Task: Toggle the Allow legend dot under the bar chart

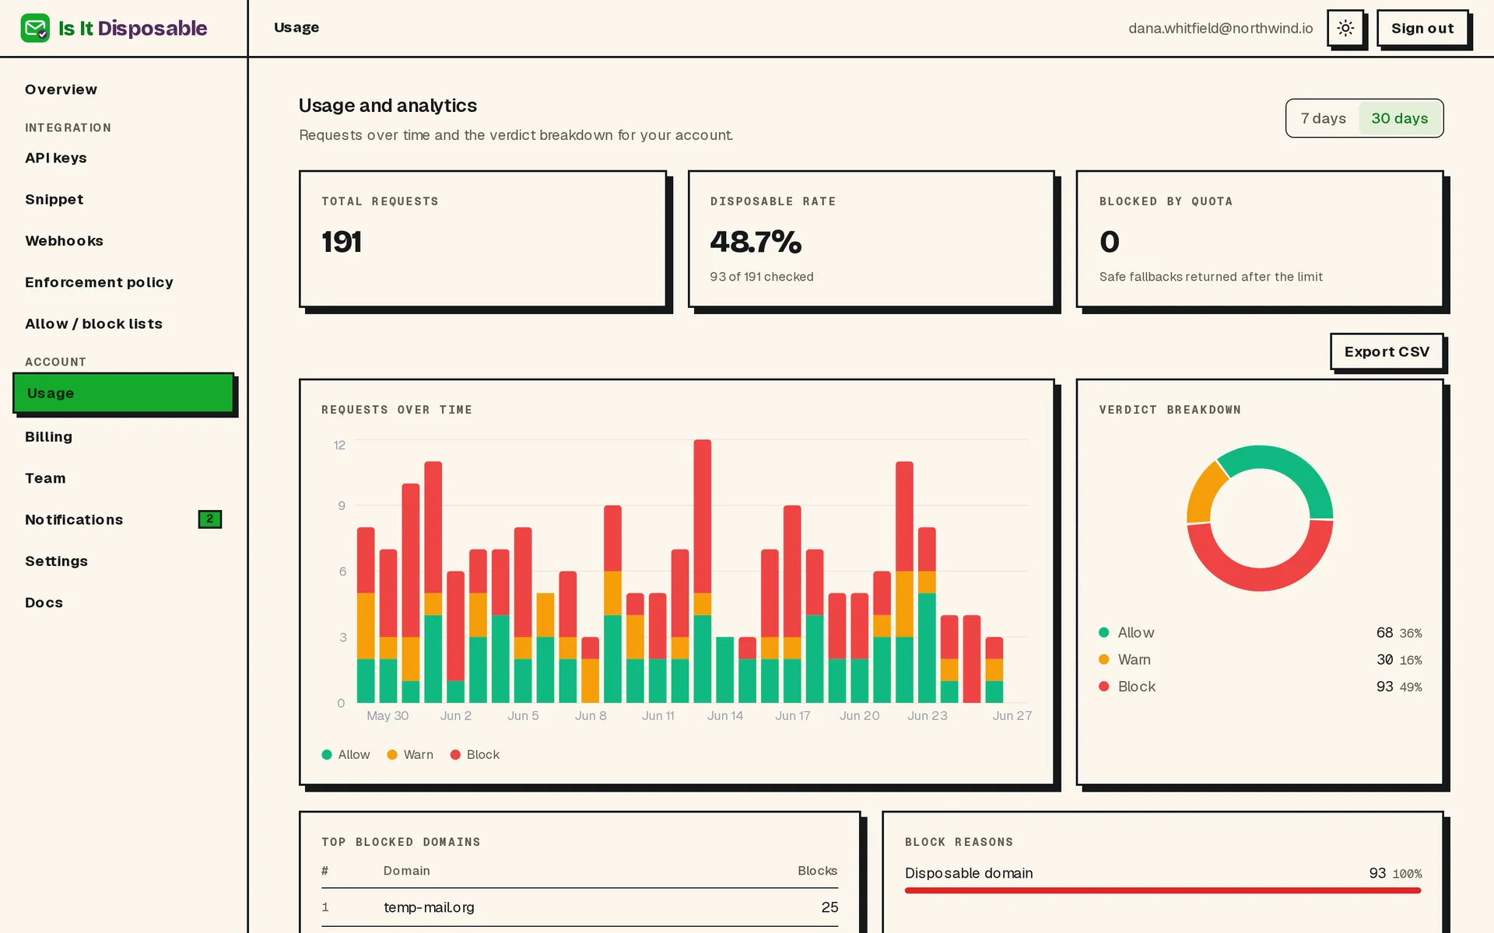Action: (x=327, y=754)
